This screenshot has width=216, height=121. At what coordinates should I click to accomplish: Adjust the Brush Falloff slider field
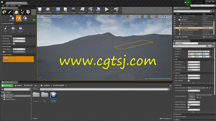(19, 41)
